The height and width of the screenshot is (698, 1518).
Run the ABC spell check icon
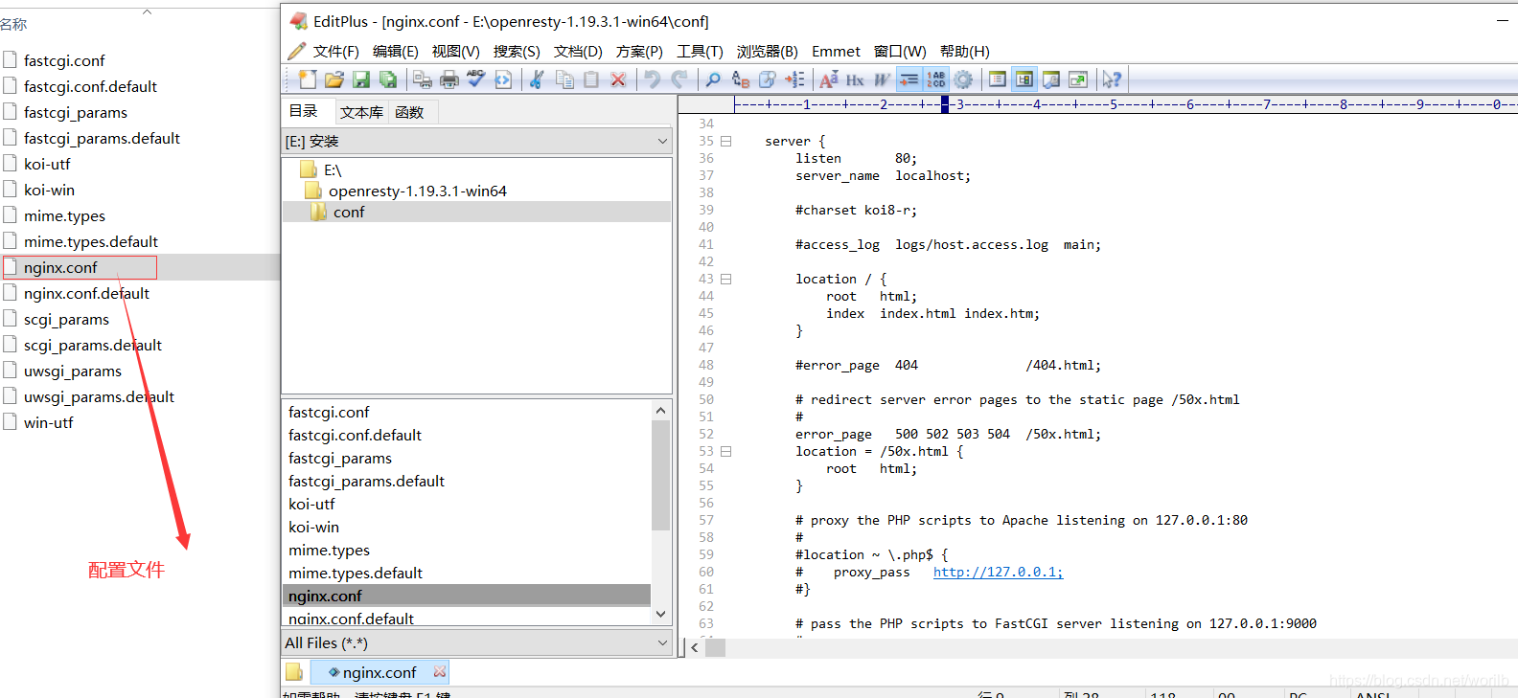coord(475,79)
